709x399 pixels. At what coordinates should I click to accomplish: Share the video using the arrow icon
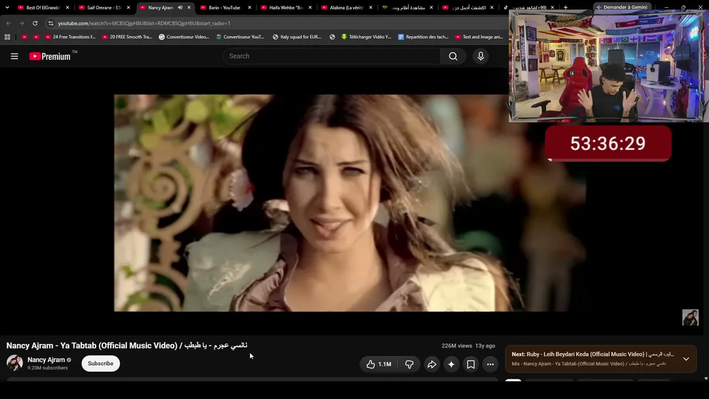pyautogui.click(x=432, y=364)
